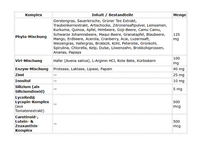The width and height of the screenshot is (204, 146).
Task: Click the 125 mg amount cell
Action: click(177, 36)
